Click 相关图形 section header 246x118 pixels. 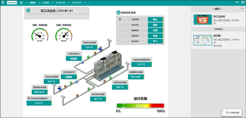(218, 29)
